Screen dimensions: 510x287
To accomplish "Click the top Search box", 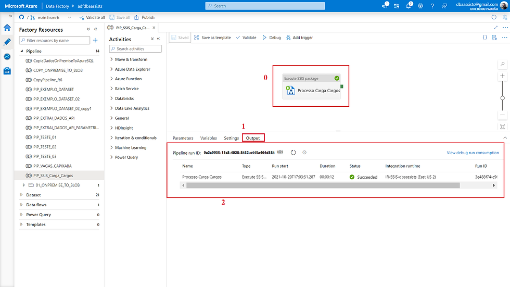I will click(x=265, y=6).
